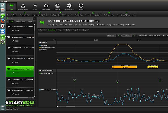Viewport: 168px width, 113px height.
Task: Select the Alle filter tab
Action: click(x=12, y=22)
